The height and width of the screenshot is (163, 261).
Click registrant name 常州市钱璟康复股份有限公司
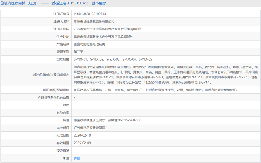[94, 22]
